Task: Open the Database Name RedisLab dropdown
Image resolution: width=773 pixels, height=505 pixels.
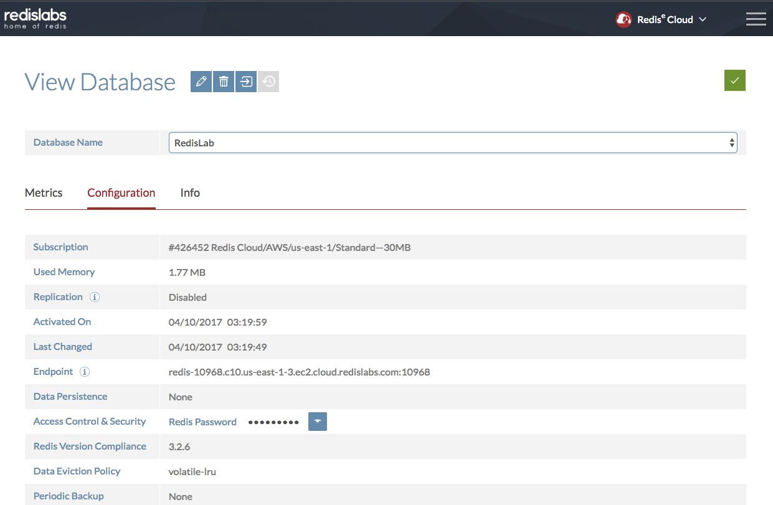Action: click(453, 143)
